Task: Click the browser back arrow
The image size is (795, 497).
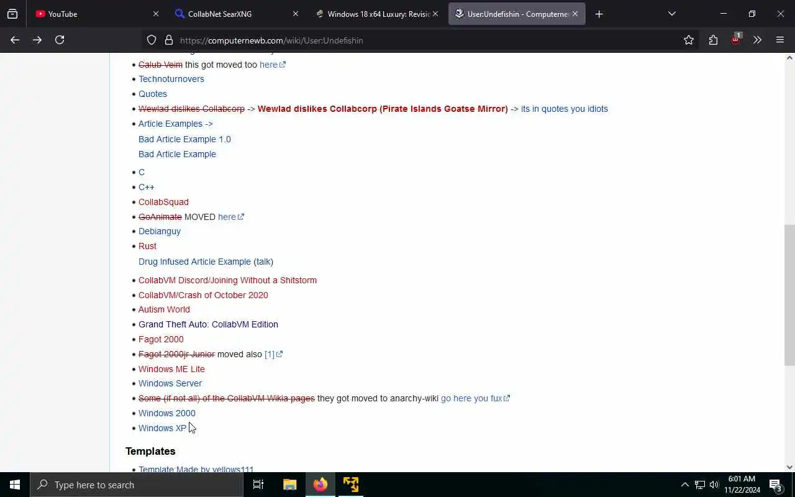Action: (15, 40)
